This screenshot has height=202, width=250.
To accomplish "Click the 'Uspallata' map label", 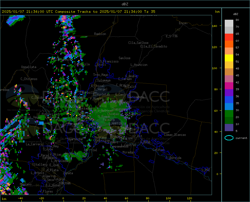I will click(29, 67).
